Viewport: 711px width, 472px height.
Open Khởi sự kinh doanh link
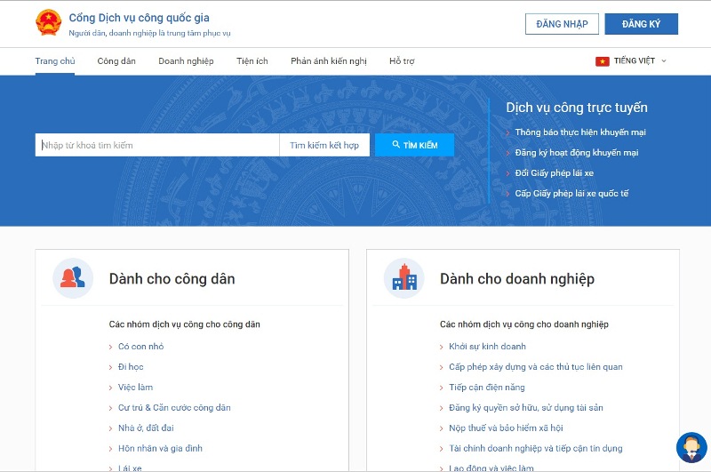click(x=487, y=347)
